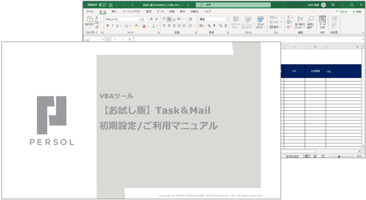Click the 共有 share button

(357, 11)
